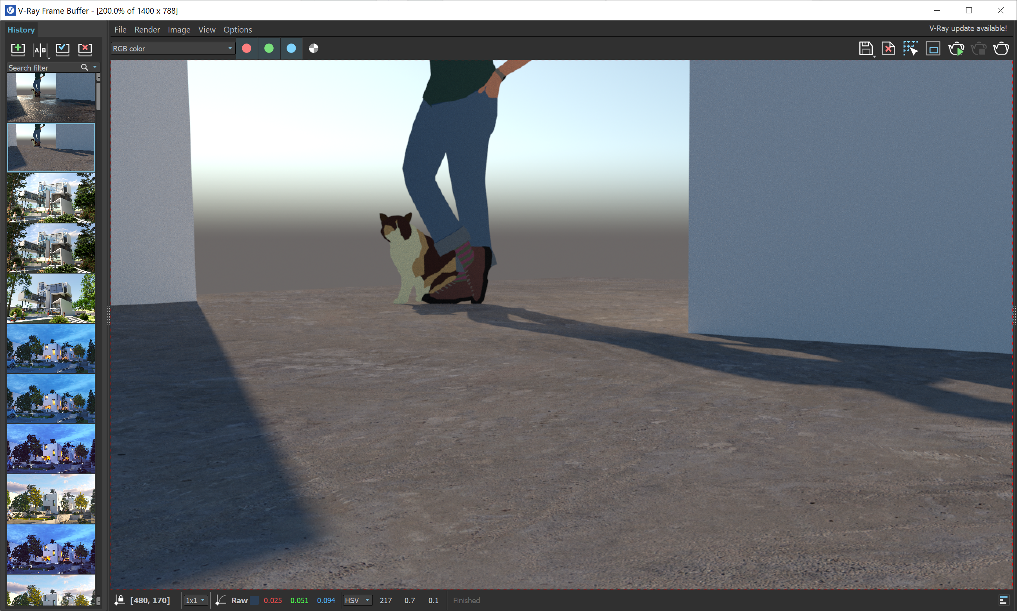Start interactive rendering with teapot-play icon
The height and width of the screenshot is (611, 1017).
point(956,49)
